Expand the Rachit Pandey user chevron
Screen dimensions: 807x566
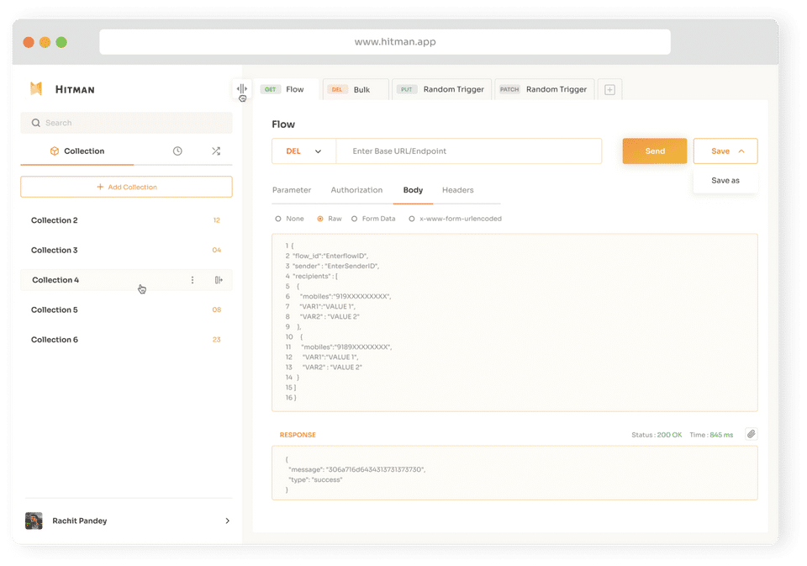tap(228, 521)
